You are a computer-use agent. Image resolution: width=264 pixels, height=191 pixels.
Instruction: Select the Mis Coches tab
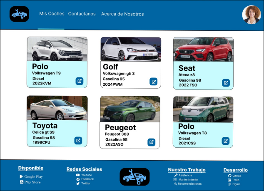click(52, 14)
